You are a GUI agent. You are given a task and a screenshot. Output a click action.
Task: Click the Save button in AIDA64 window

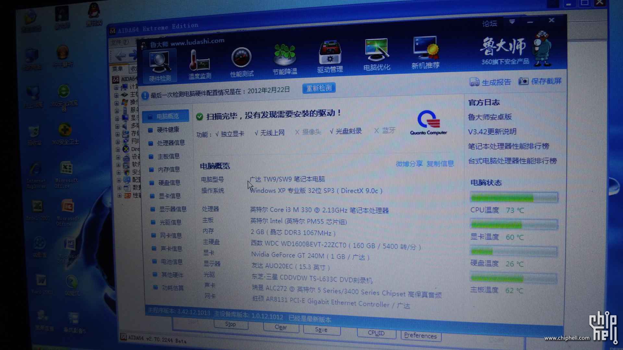click(x=321, y=330)
